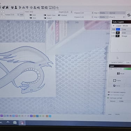The height and width of the screenshot is (131, 131).
Task: Adjust the Offset 0 stepper
Action: (124, 17)
